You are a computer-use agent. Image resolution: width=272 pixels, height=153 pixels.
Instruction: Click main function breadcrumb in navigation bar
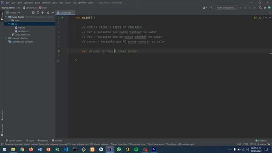tap(43, 8)
